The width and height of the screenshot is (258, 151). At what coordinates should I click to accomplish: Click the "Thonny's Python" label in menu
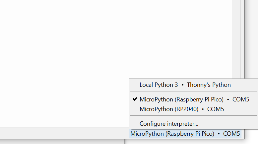point(209,85)
